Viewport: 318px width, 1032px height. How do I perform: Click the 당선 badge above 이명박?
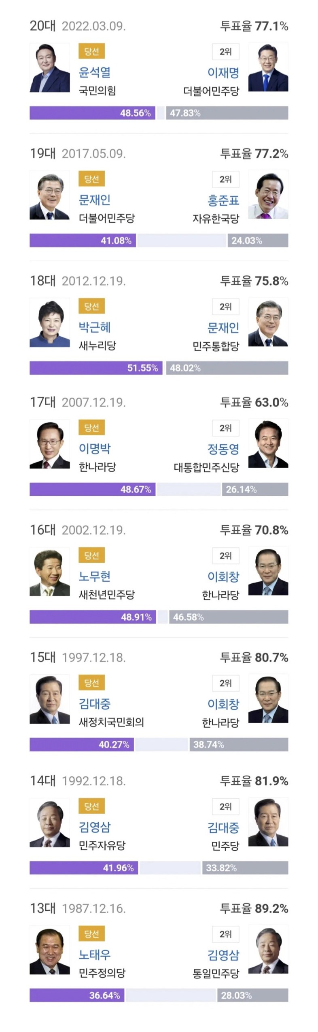click(91, 428)
